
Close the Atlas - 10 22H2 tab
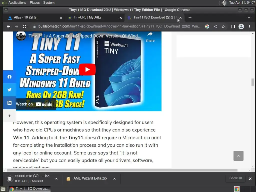61,18
